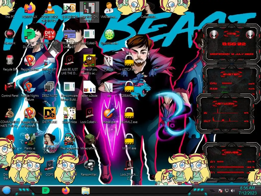This screenshot has height=196, width=261.
Task: Launch Peggle Nights Deluxe shortcut
Action: pyautogui.click(x=30, y=91)
